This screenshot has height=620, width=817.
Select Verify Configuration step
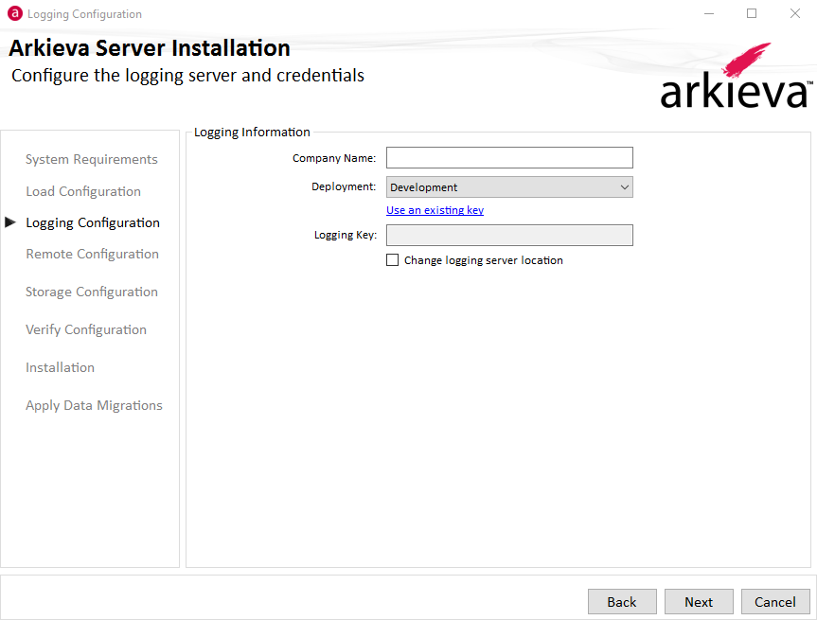click(86, 329)
